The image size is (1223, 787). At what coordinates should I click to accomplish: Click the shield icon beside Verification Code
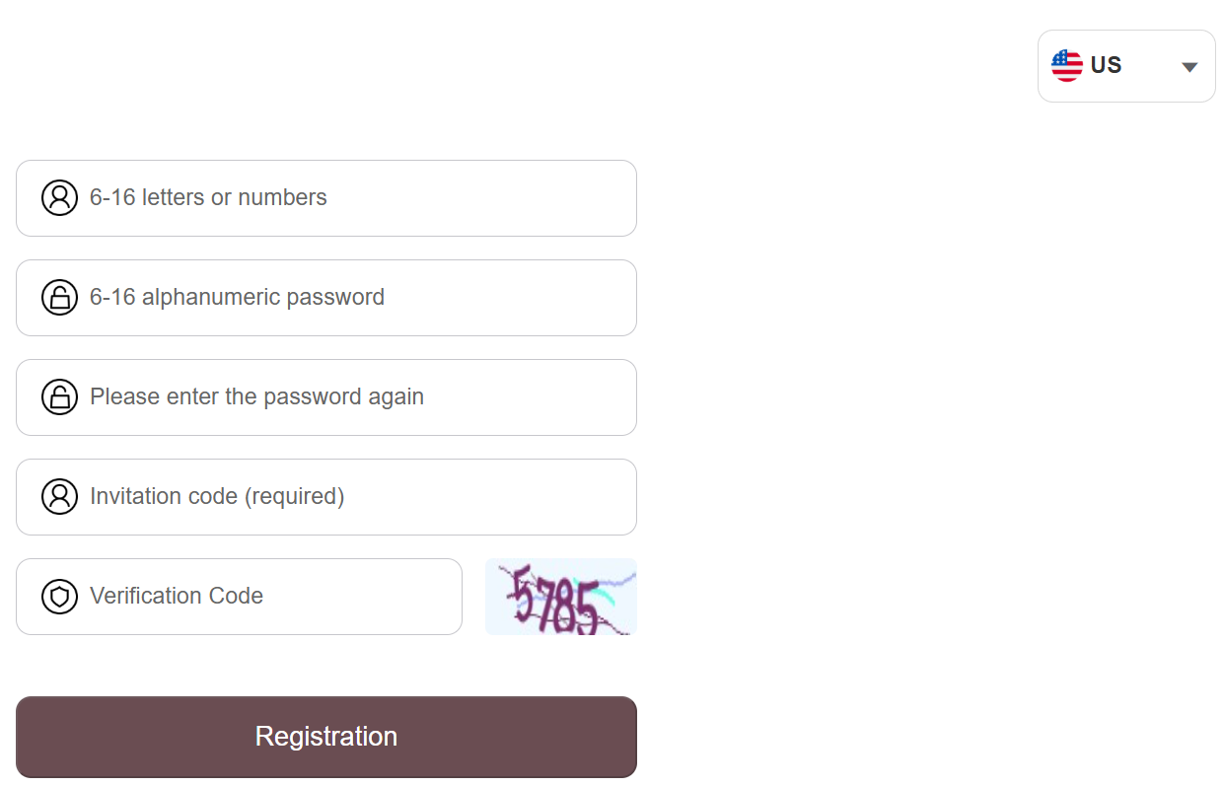coord(59,597)
